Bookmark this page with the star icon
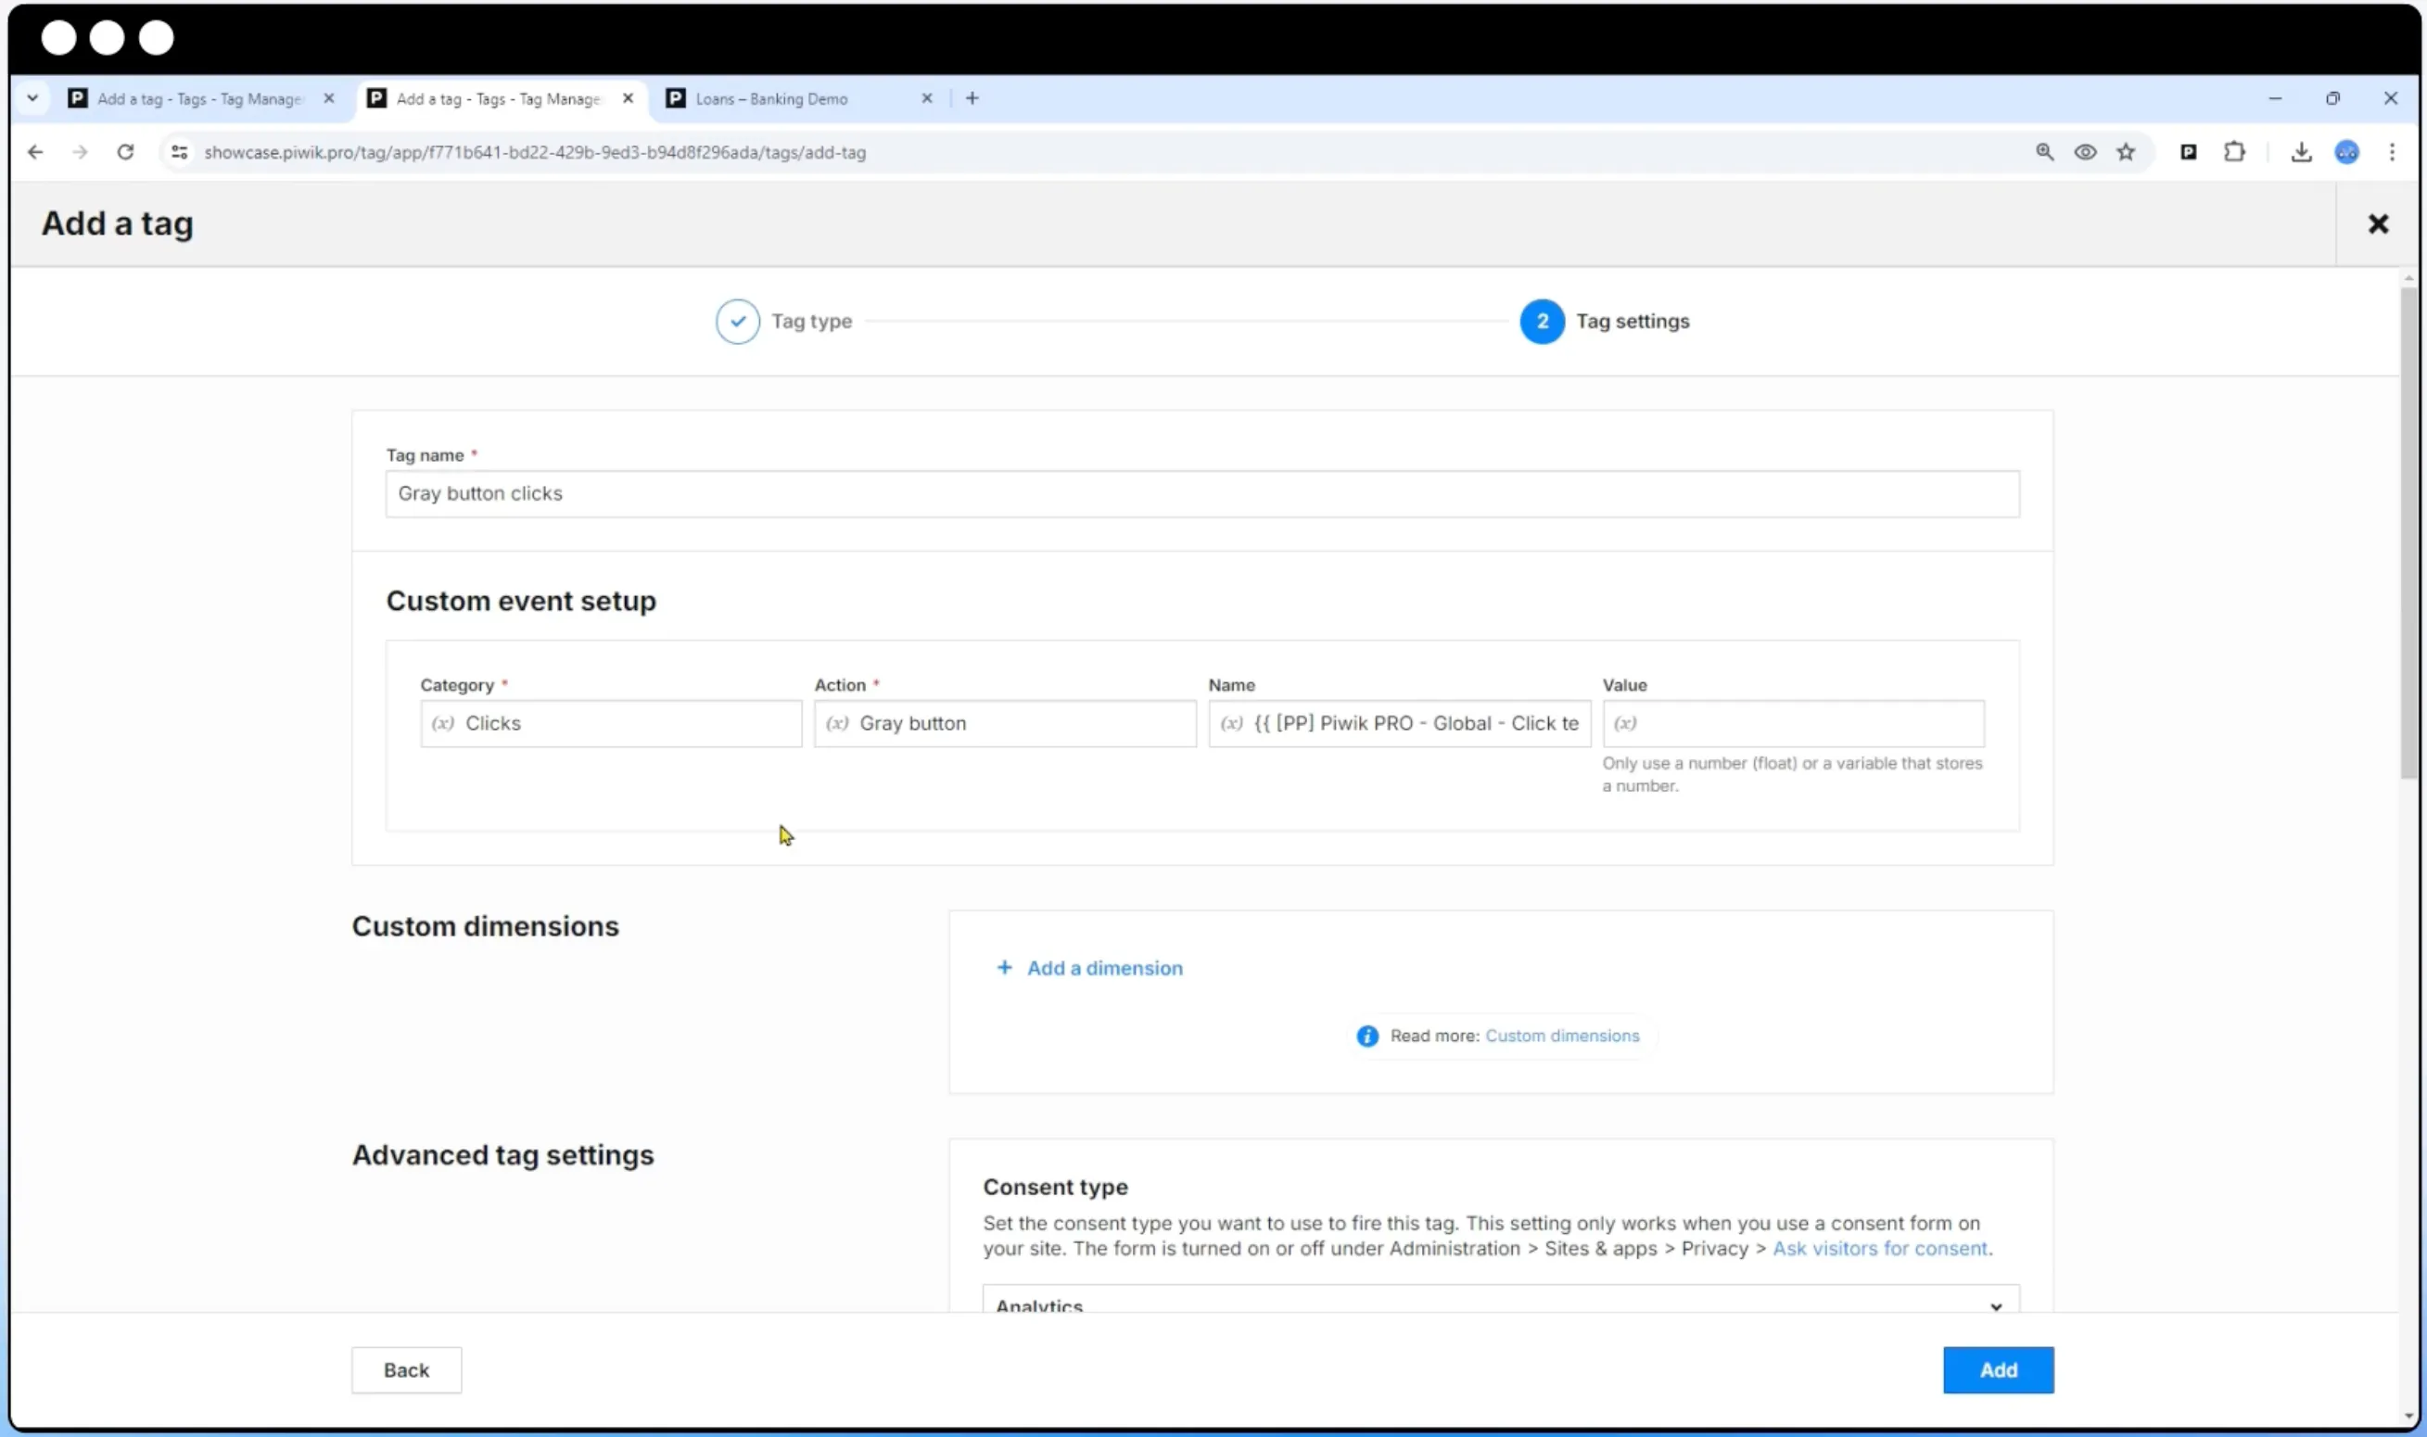The image size is (2427, 1437). click(2125, 152)
